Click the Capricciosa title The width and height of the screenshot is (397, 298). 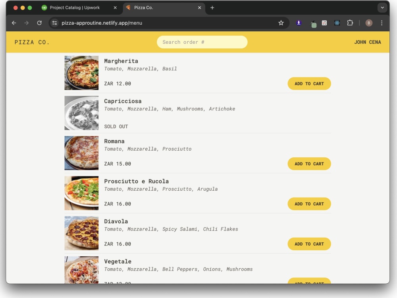pyautogui.click(x=123, y=101)
